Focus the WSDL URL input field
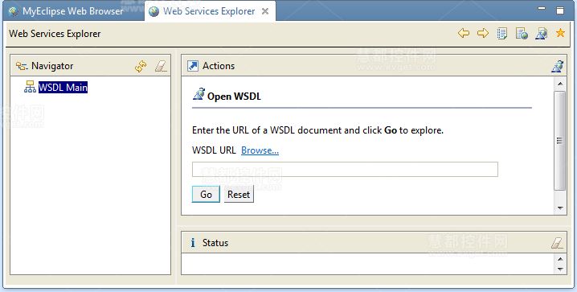The width and height of the screenshot is (577, 292). [345, 170]
